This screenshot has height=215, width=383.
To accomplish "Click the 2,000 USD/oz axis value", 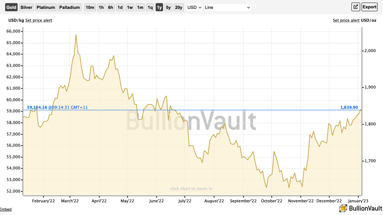I will (370, 51).
